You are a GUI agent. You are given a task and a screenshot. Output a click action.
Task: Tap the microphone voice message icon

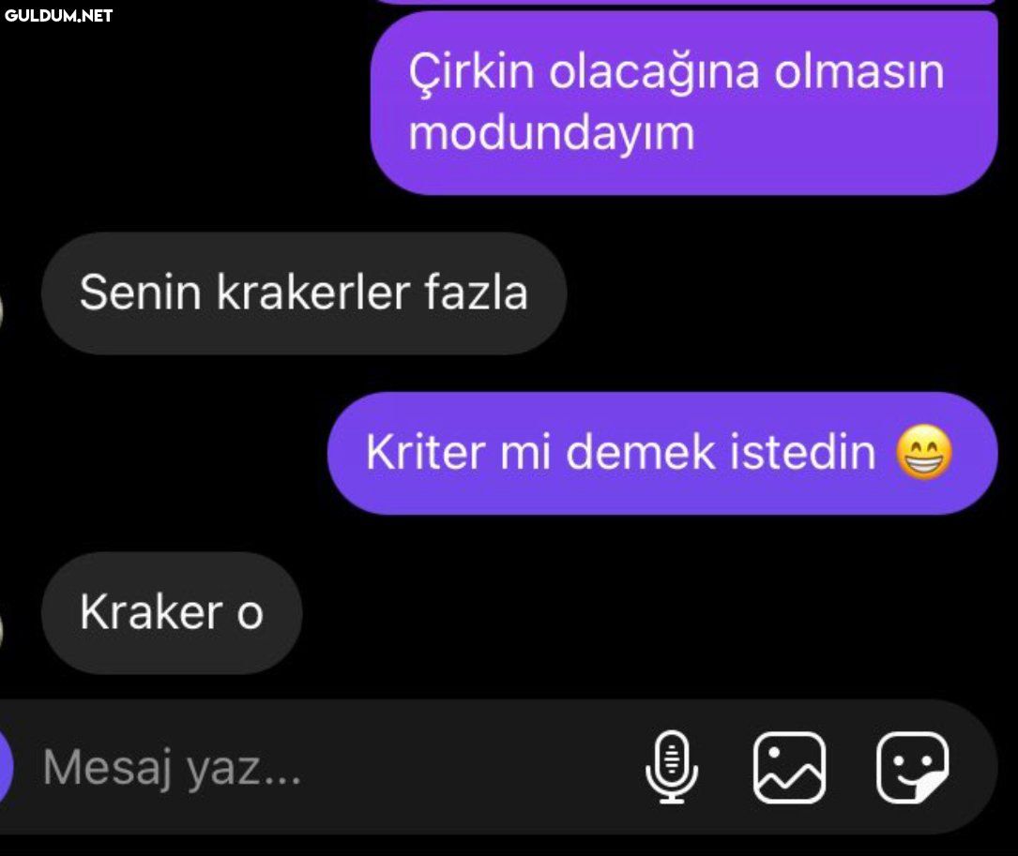tap(672, 767)
